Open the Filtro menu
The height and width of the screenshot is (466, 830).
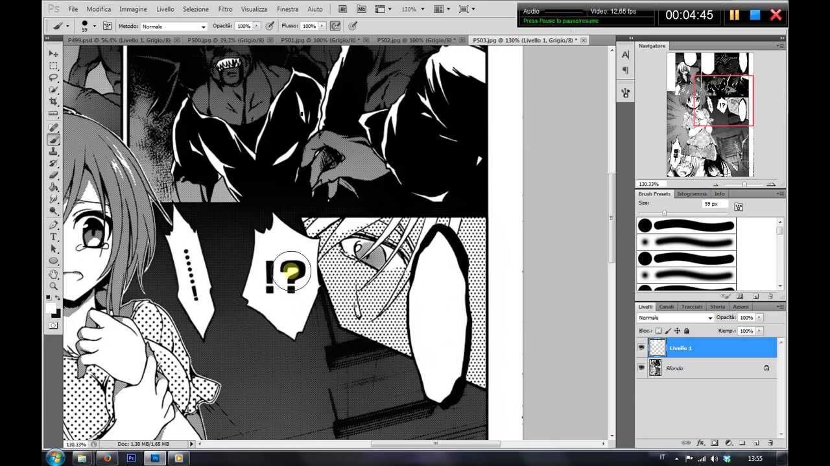[225, 9]
